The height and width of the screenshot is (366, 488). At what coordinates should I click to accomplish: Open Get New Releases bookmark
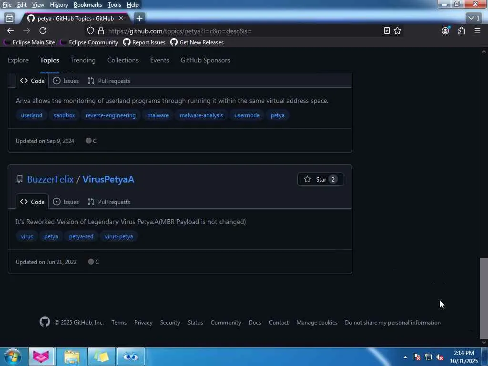tap(197, 42)
